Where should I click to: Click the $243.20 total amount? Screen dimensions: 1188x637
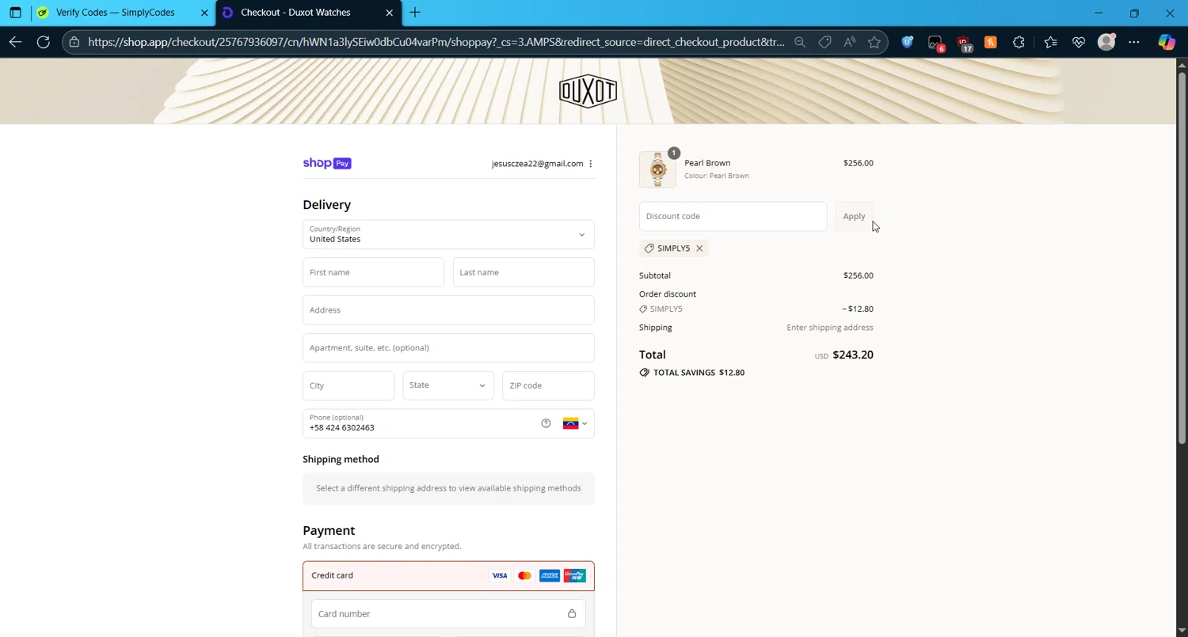(x=853, y=355)
